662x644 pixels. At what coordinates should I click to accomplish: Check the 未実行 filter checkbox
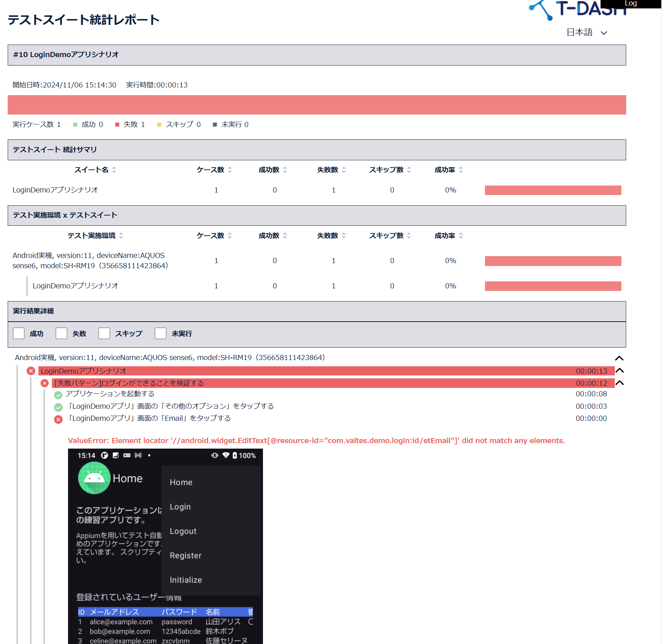pos(161,333)
